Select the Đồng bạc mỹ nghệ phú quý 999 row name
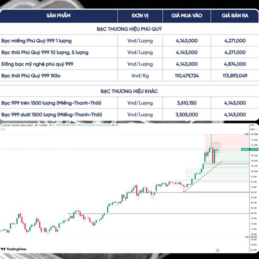 (x=37, y=64)
